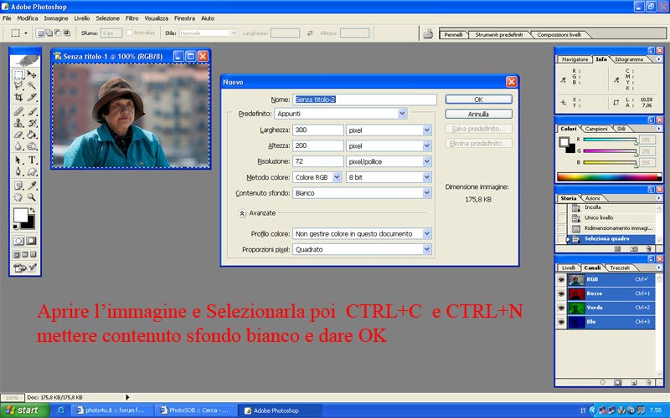
Task: Select the Blur tool
Action: click(18, 146)
